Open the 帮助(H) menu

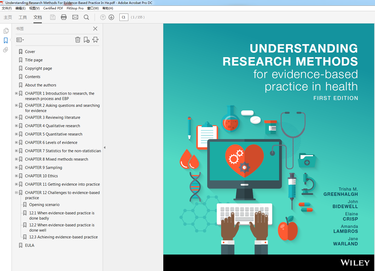(x=108, y=8)
